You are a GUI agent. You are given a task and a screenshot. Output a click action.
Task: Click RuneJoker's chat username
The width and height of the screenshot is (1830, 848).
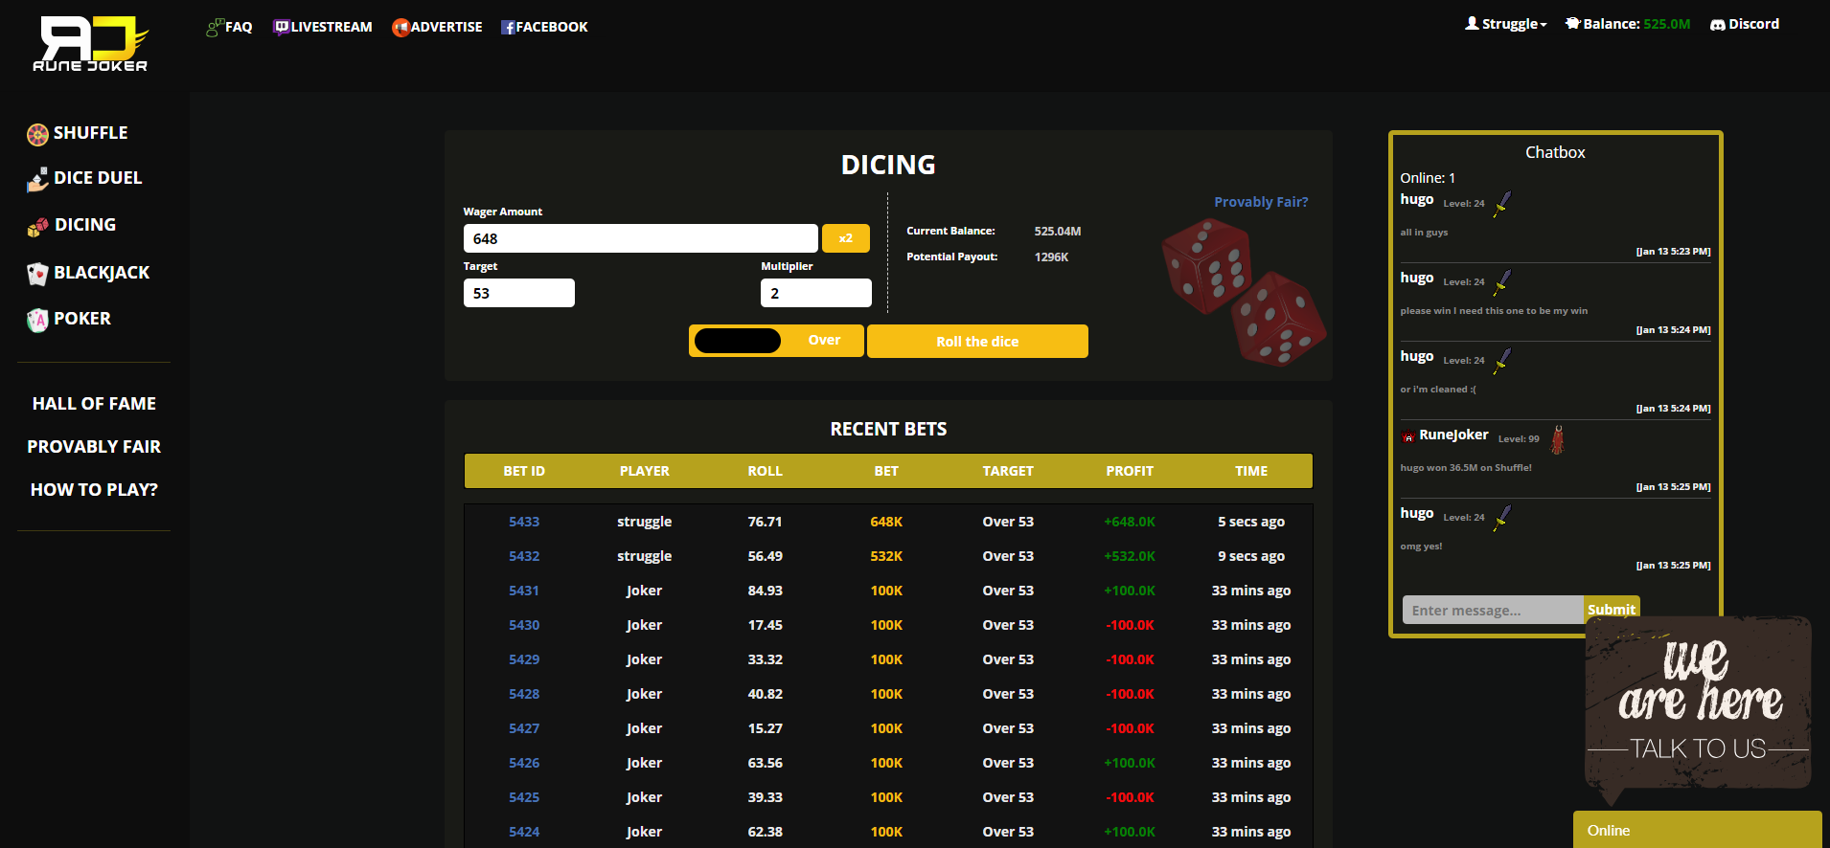(1453, 435)
